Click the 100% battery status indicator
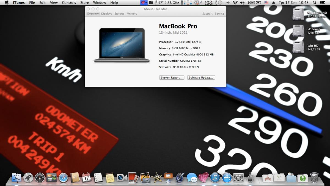330x186 pixels. tap(254, 2)
